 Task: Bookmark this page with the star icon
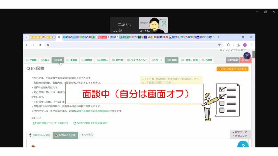click(x=219, y=45)
